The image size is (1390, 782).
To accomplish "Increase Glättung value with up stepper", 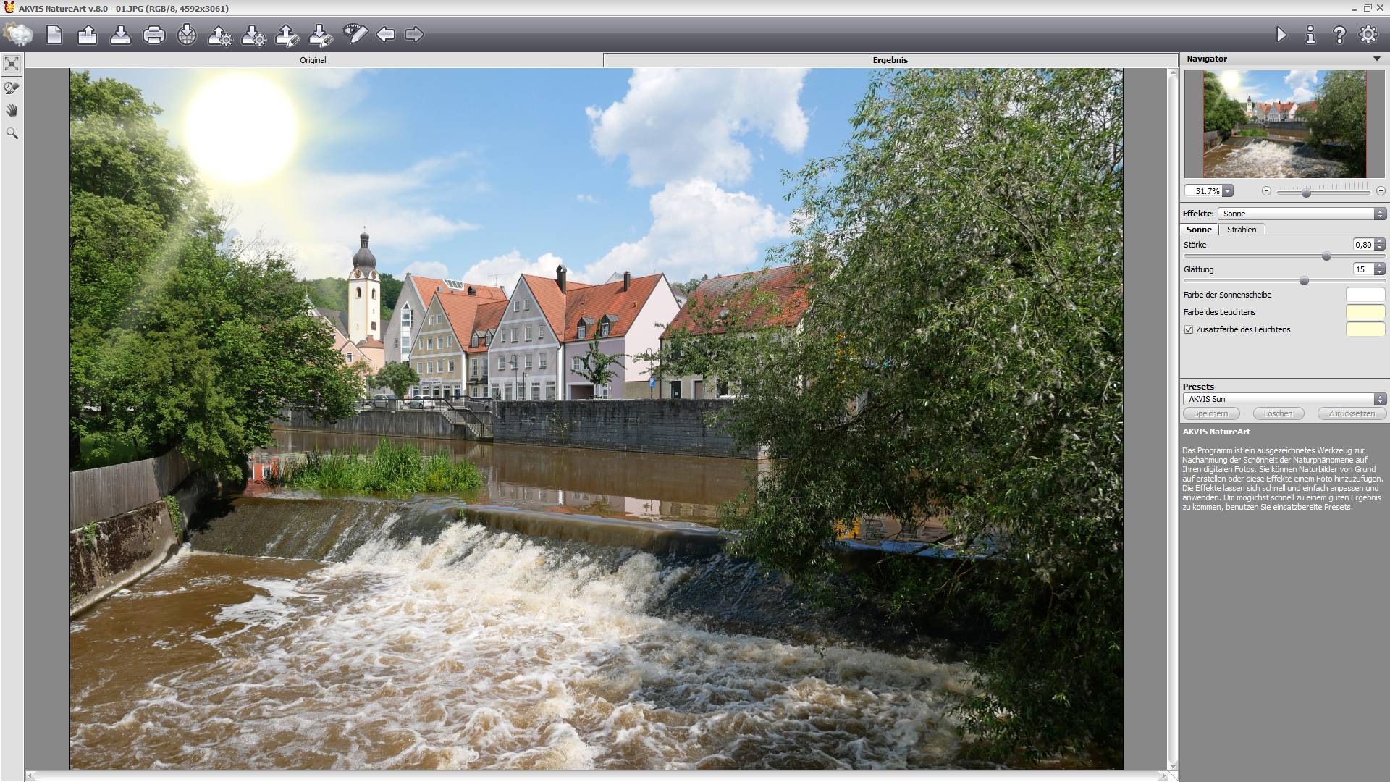I will (x=1380, y=266).
